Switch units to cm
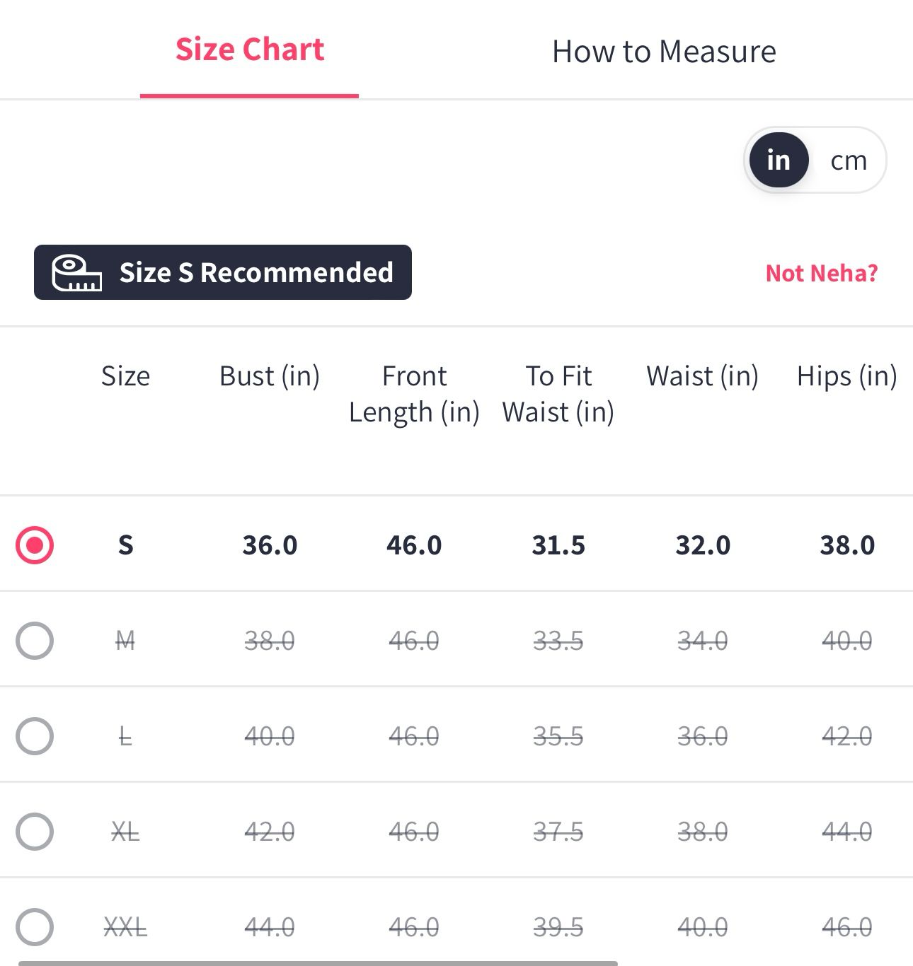The width and height of the screenshot is (913, 966). pos(849,161)
